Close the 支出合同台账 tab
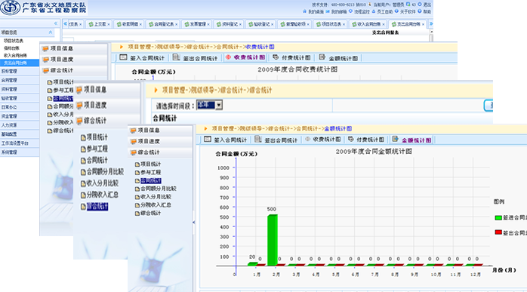This screenshot has height=292, width=527. coord(423,25)
